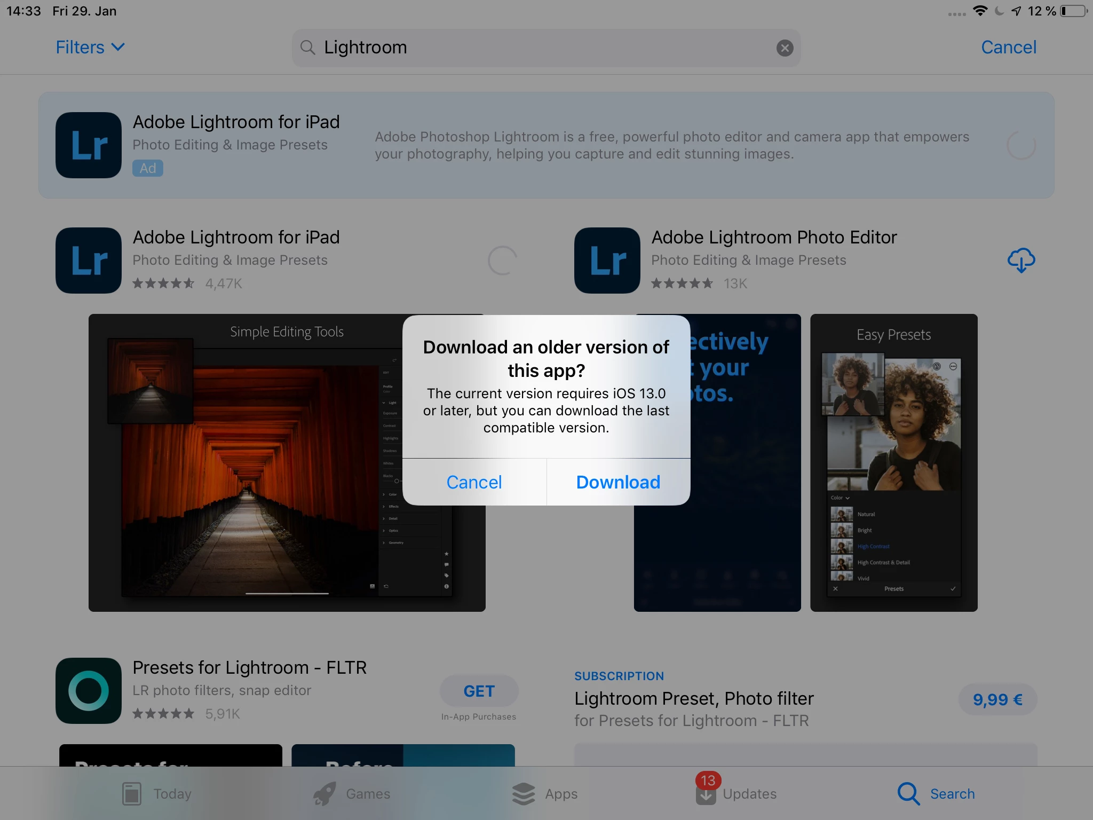This screenshot has height=820, width=1093.
Task: Tap the Lightroom search field
Action: pos(534,48)
